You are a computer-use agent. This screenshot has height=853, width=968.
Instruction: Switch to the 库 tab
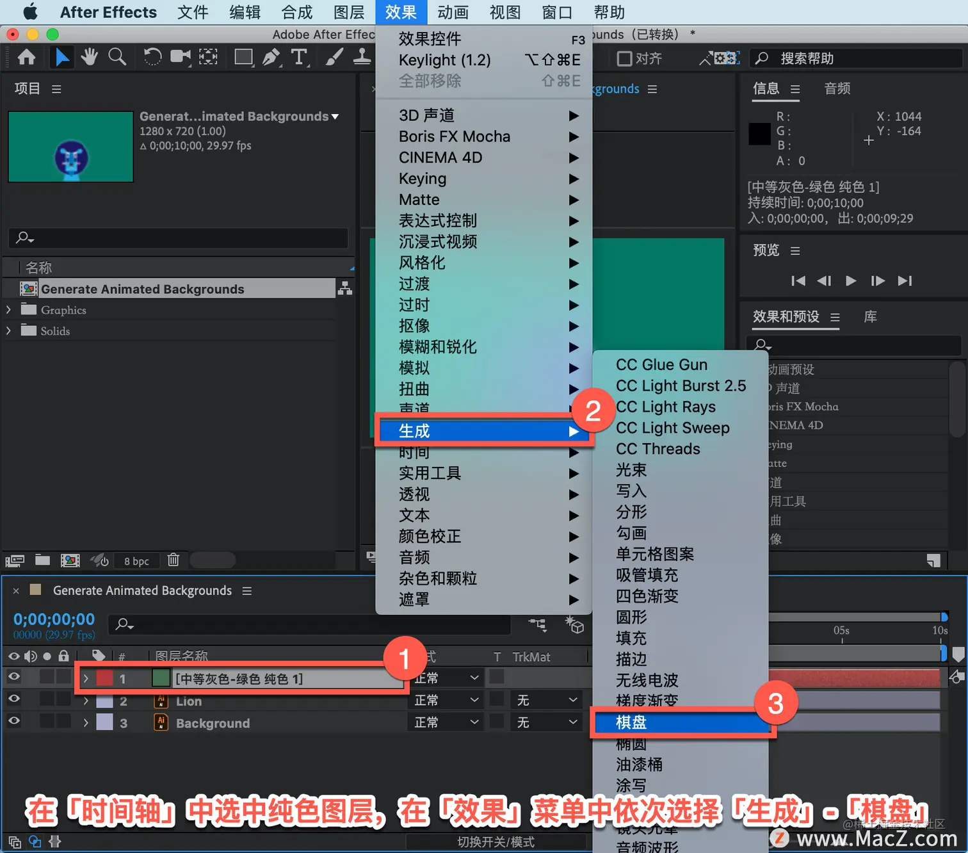click(x=871, y=316)
